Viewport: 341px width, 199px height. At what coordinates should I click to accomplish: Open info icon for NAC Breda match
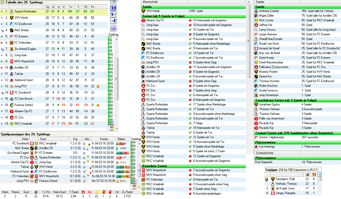84,148
